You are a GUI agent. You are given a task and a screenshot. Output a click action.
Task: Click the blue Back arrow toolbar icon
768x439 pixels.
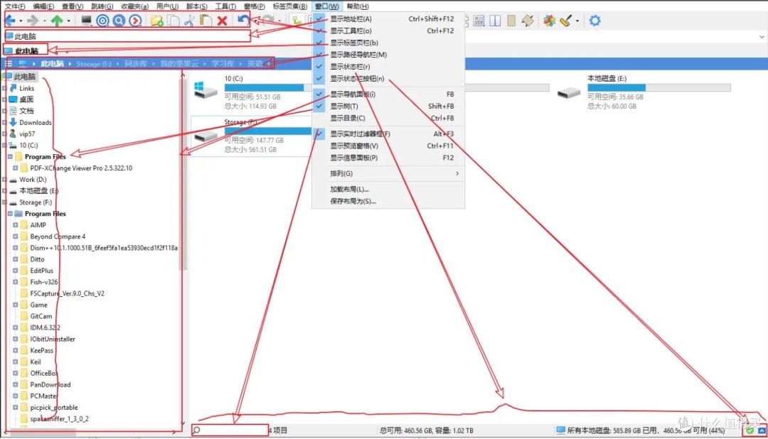(10, 21)
